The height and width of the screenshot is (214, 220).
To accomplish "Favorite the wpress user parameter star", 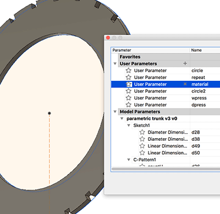I will (x=129, y=98).
